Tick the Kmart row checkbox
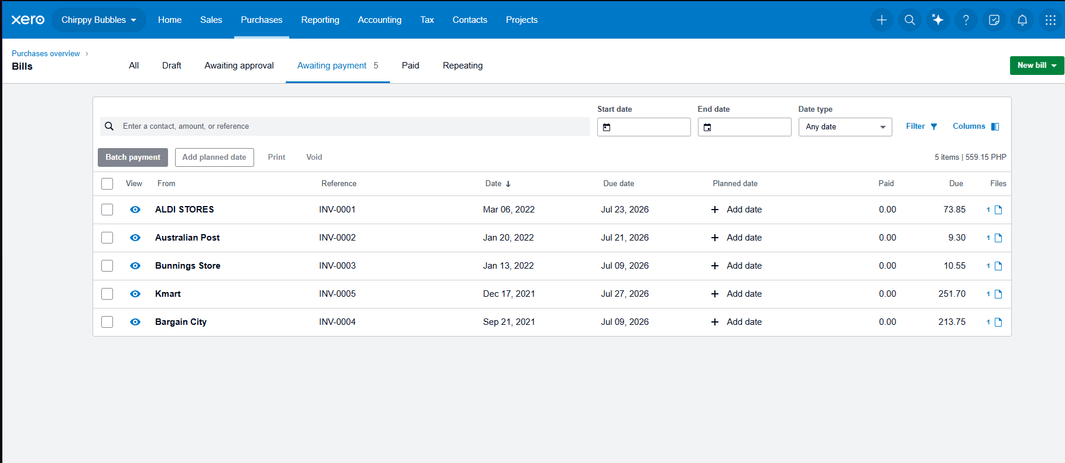This screenshot has width=1065, height=463. click(107, 294)
